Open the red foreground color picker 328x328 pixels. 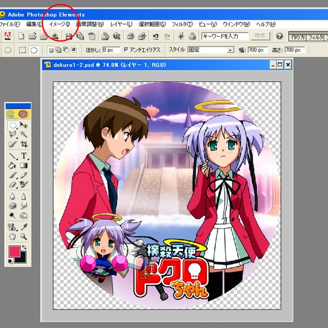point(14,251)
